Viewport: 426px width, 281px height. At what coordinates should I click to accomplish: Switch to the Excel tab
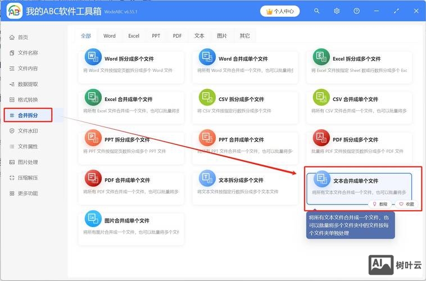pyautogui.click(x=134, y=36)
